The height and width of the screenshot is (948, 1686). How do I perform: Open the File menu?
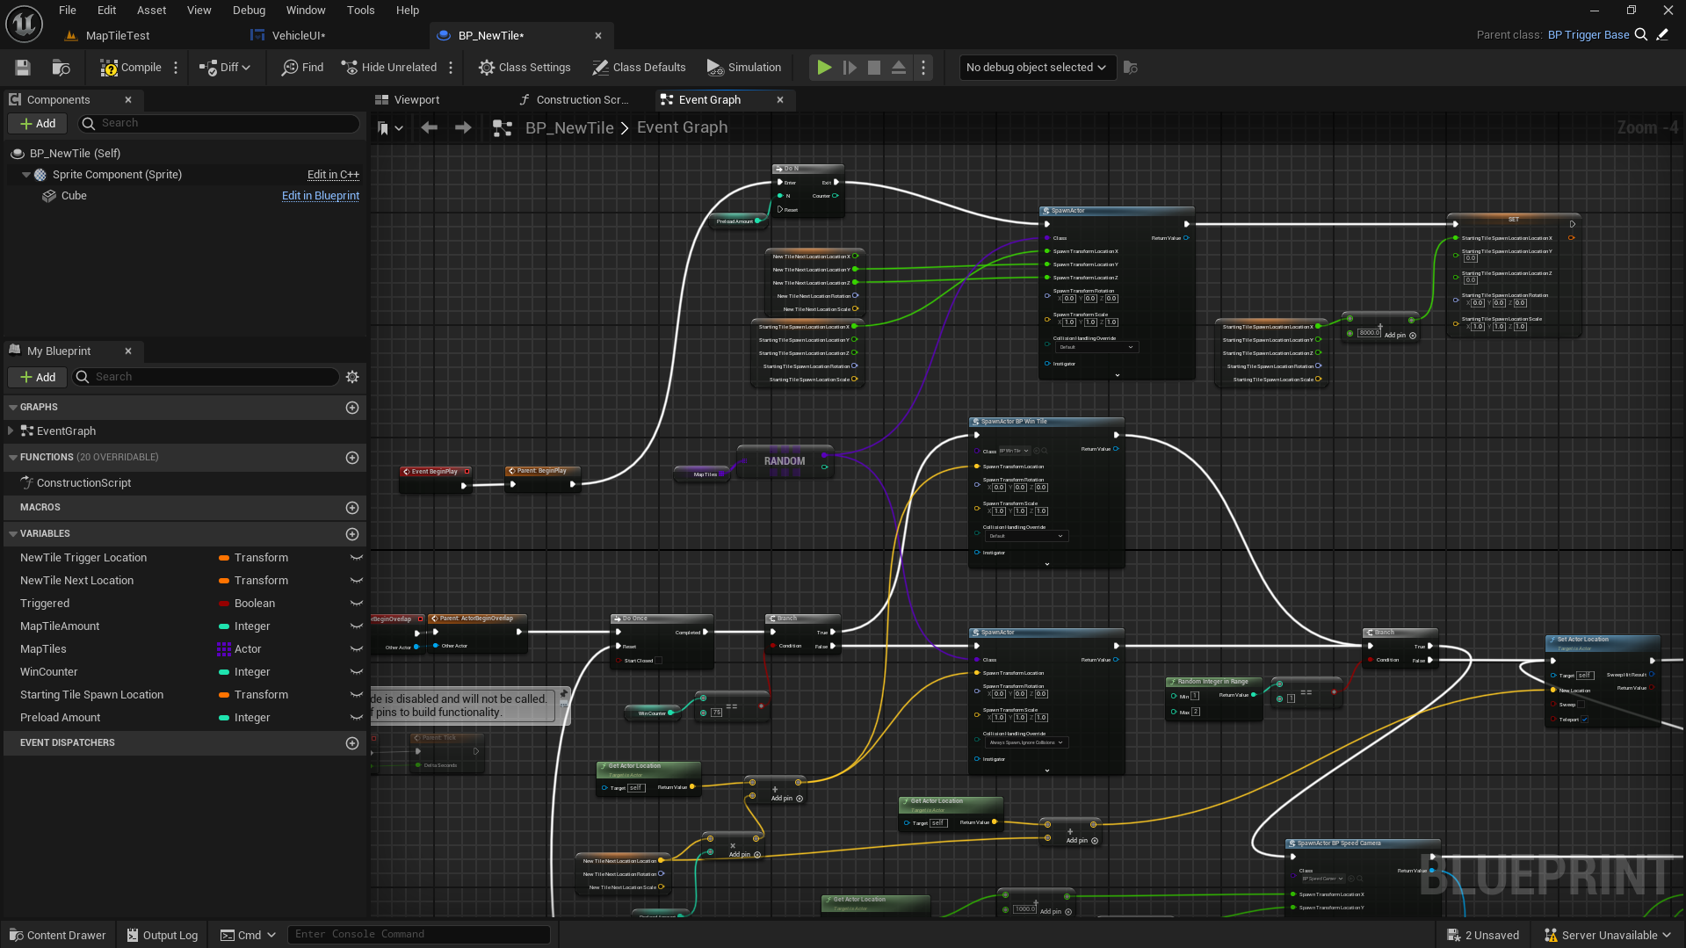(x=68, y=11)
